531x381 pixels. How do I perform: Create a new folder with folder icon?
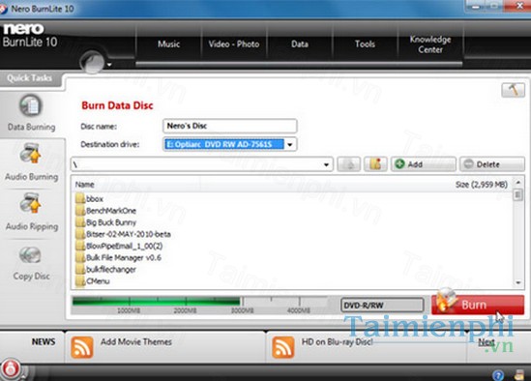tap(375, 164)
